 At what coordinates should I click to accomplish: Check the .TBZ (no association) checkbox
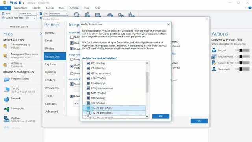[88, 113]
